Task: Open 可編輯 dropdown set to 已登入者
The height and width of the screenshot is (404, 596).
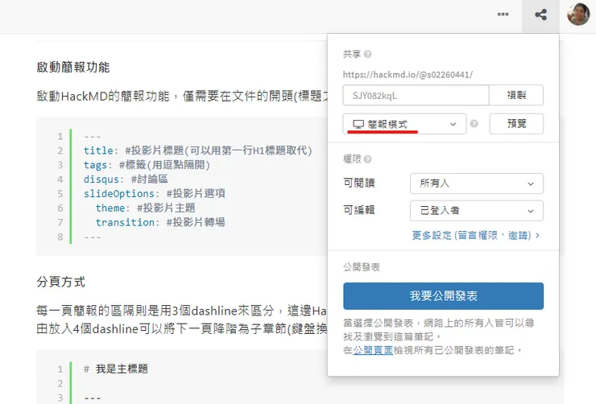Action: coord(477,210)
